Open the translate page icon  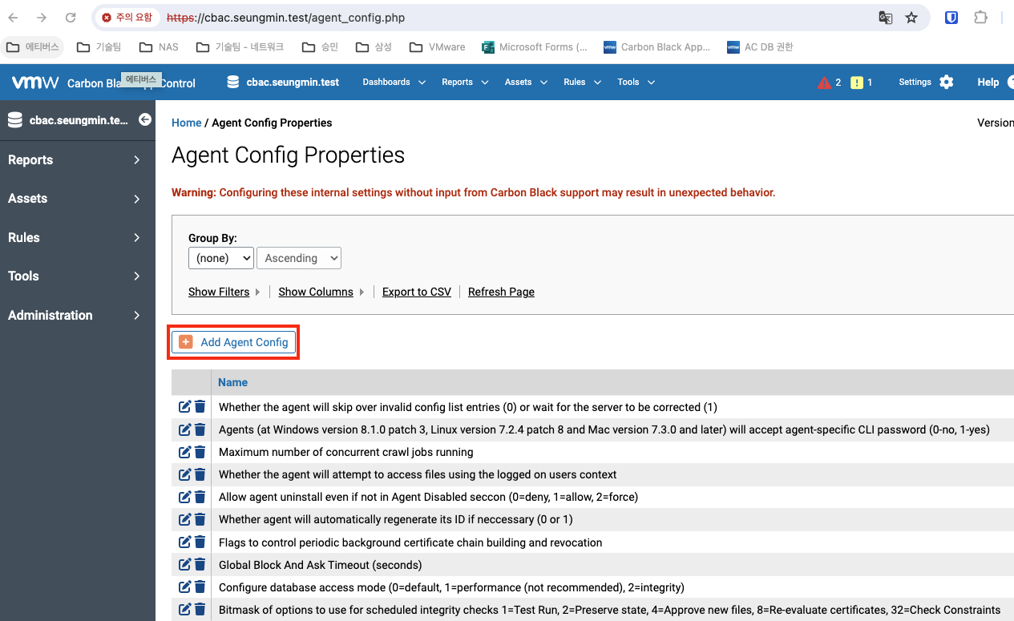(886, 18)
